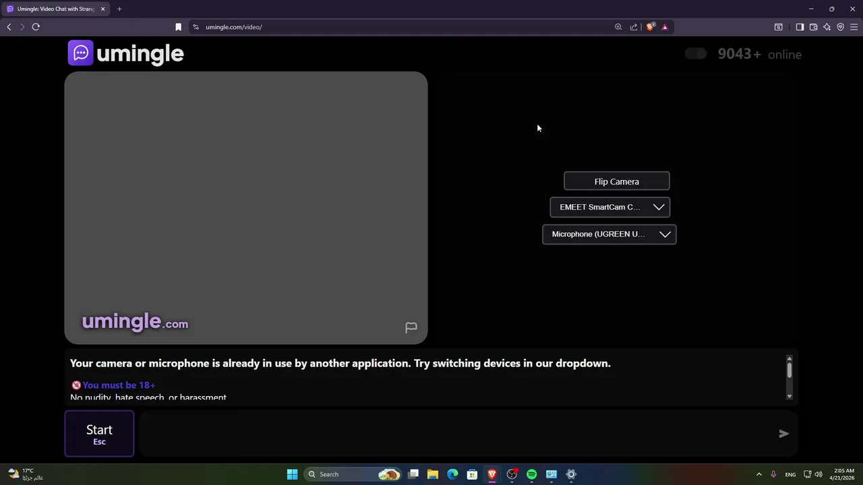Click chat scrollbar up arrow
Viewport: 863px width, 485px height.
[790, 358]
